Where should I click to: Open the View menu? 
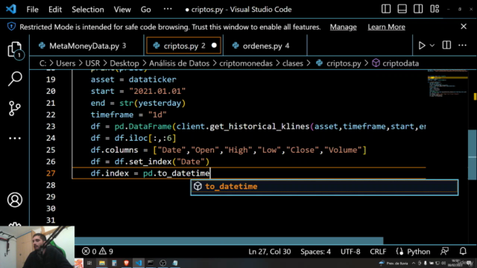tap(122, 10)
